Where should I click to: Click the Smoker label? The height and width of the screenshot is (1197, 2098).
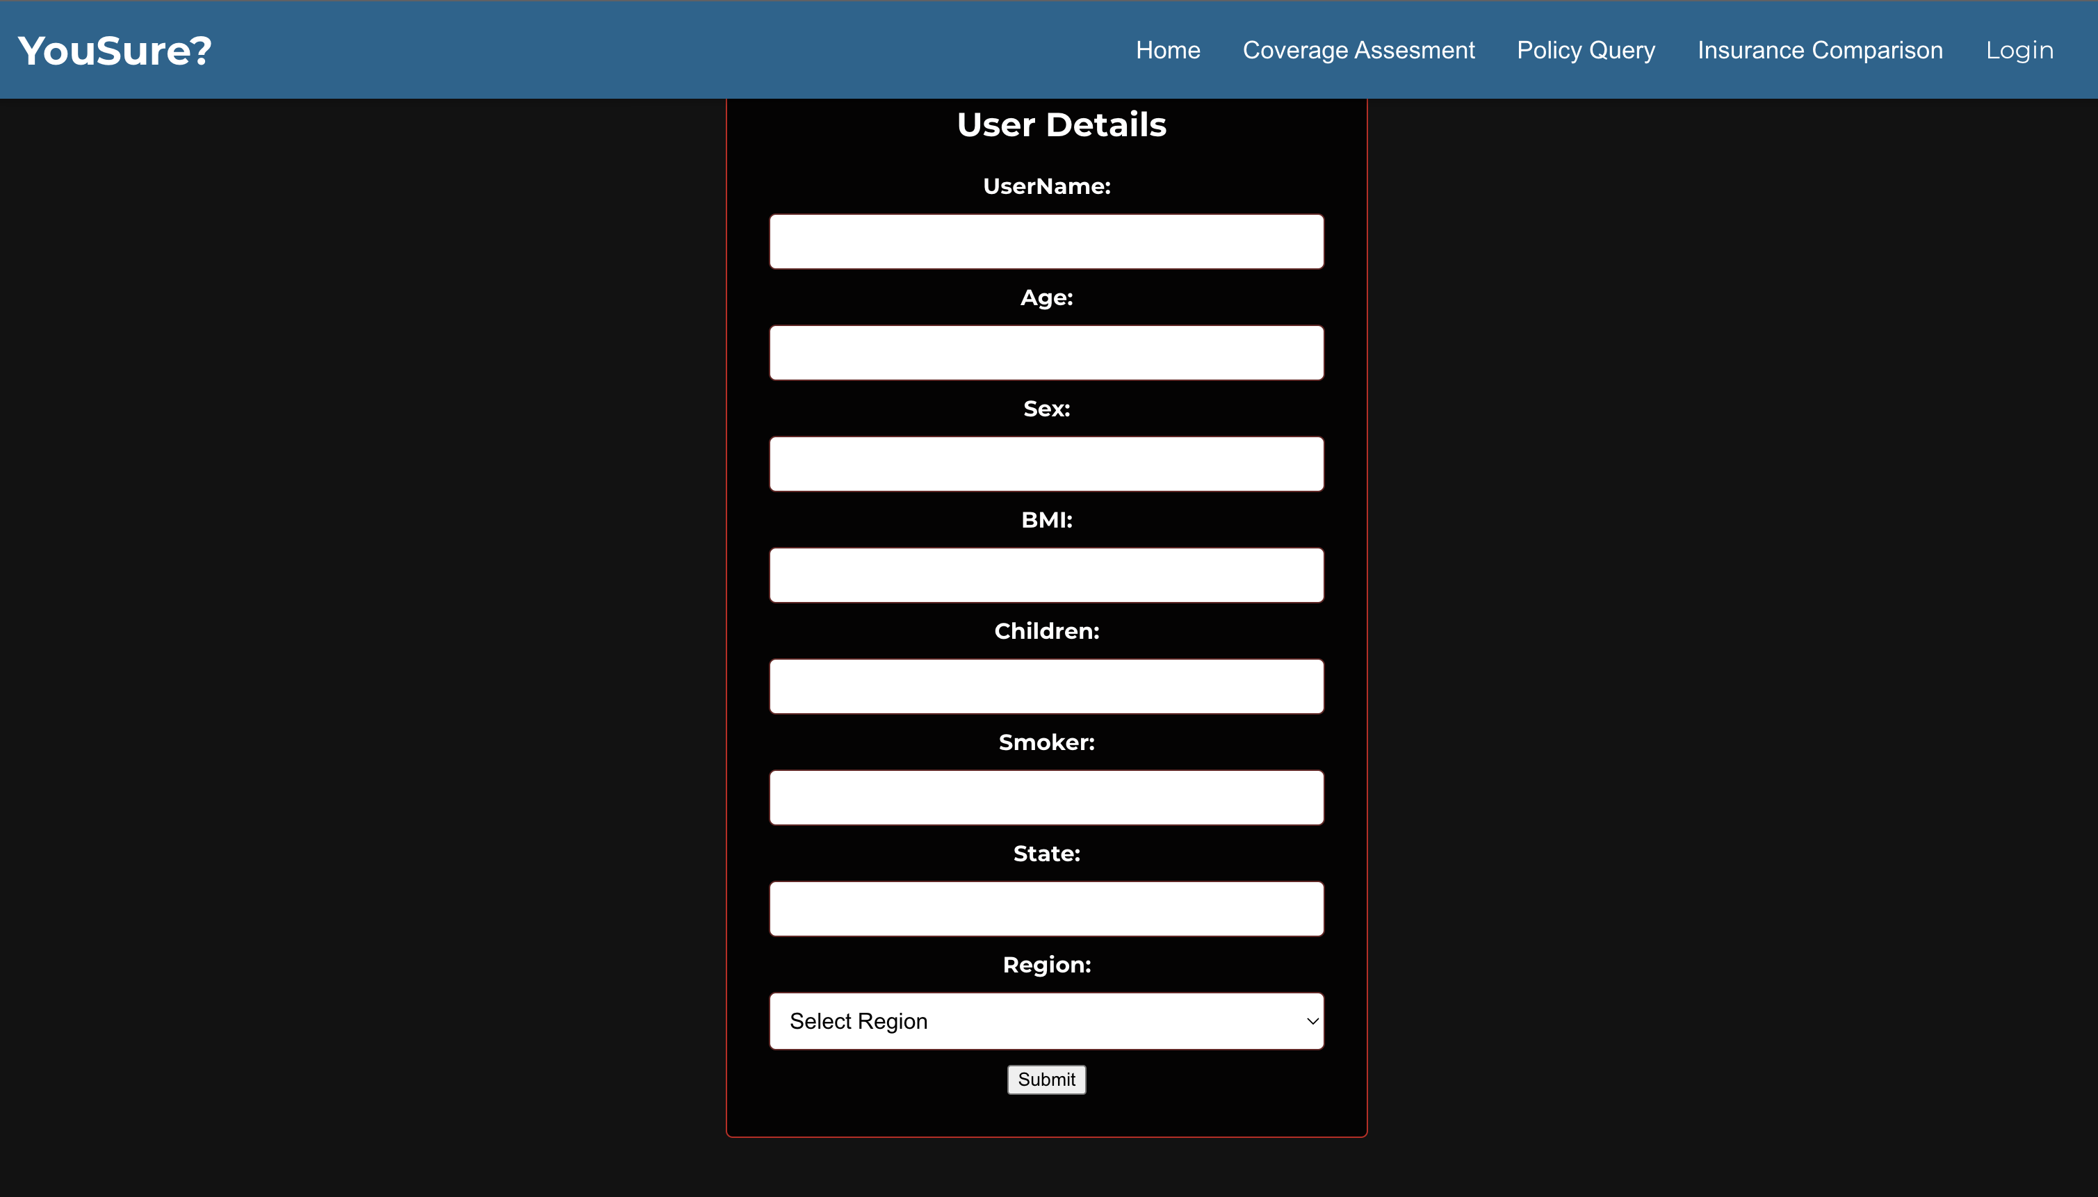tap(1046, 742)
